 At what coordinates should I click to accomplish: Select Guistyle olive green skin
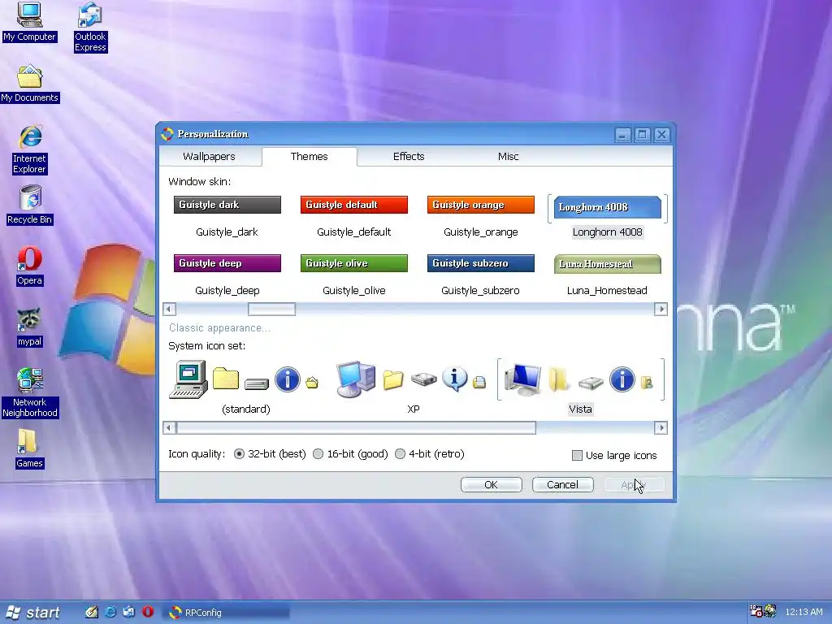354,263
